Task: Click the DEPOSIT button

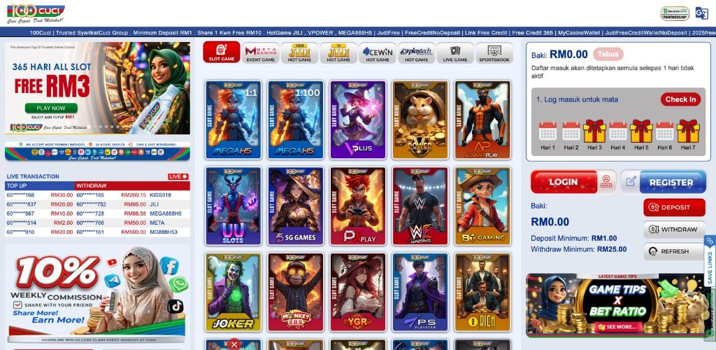Action: pos(675,207)
